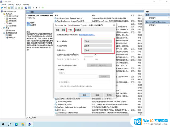Pause the service with the pause icon
Viewport: 170px width, 127px height.
(40, 8)
